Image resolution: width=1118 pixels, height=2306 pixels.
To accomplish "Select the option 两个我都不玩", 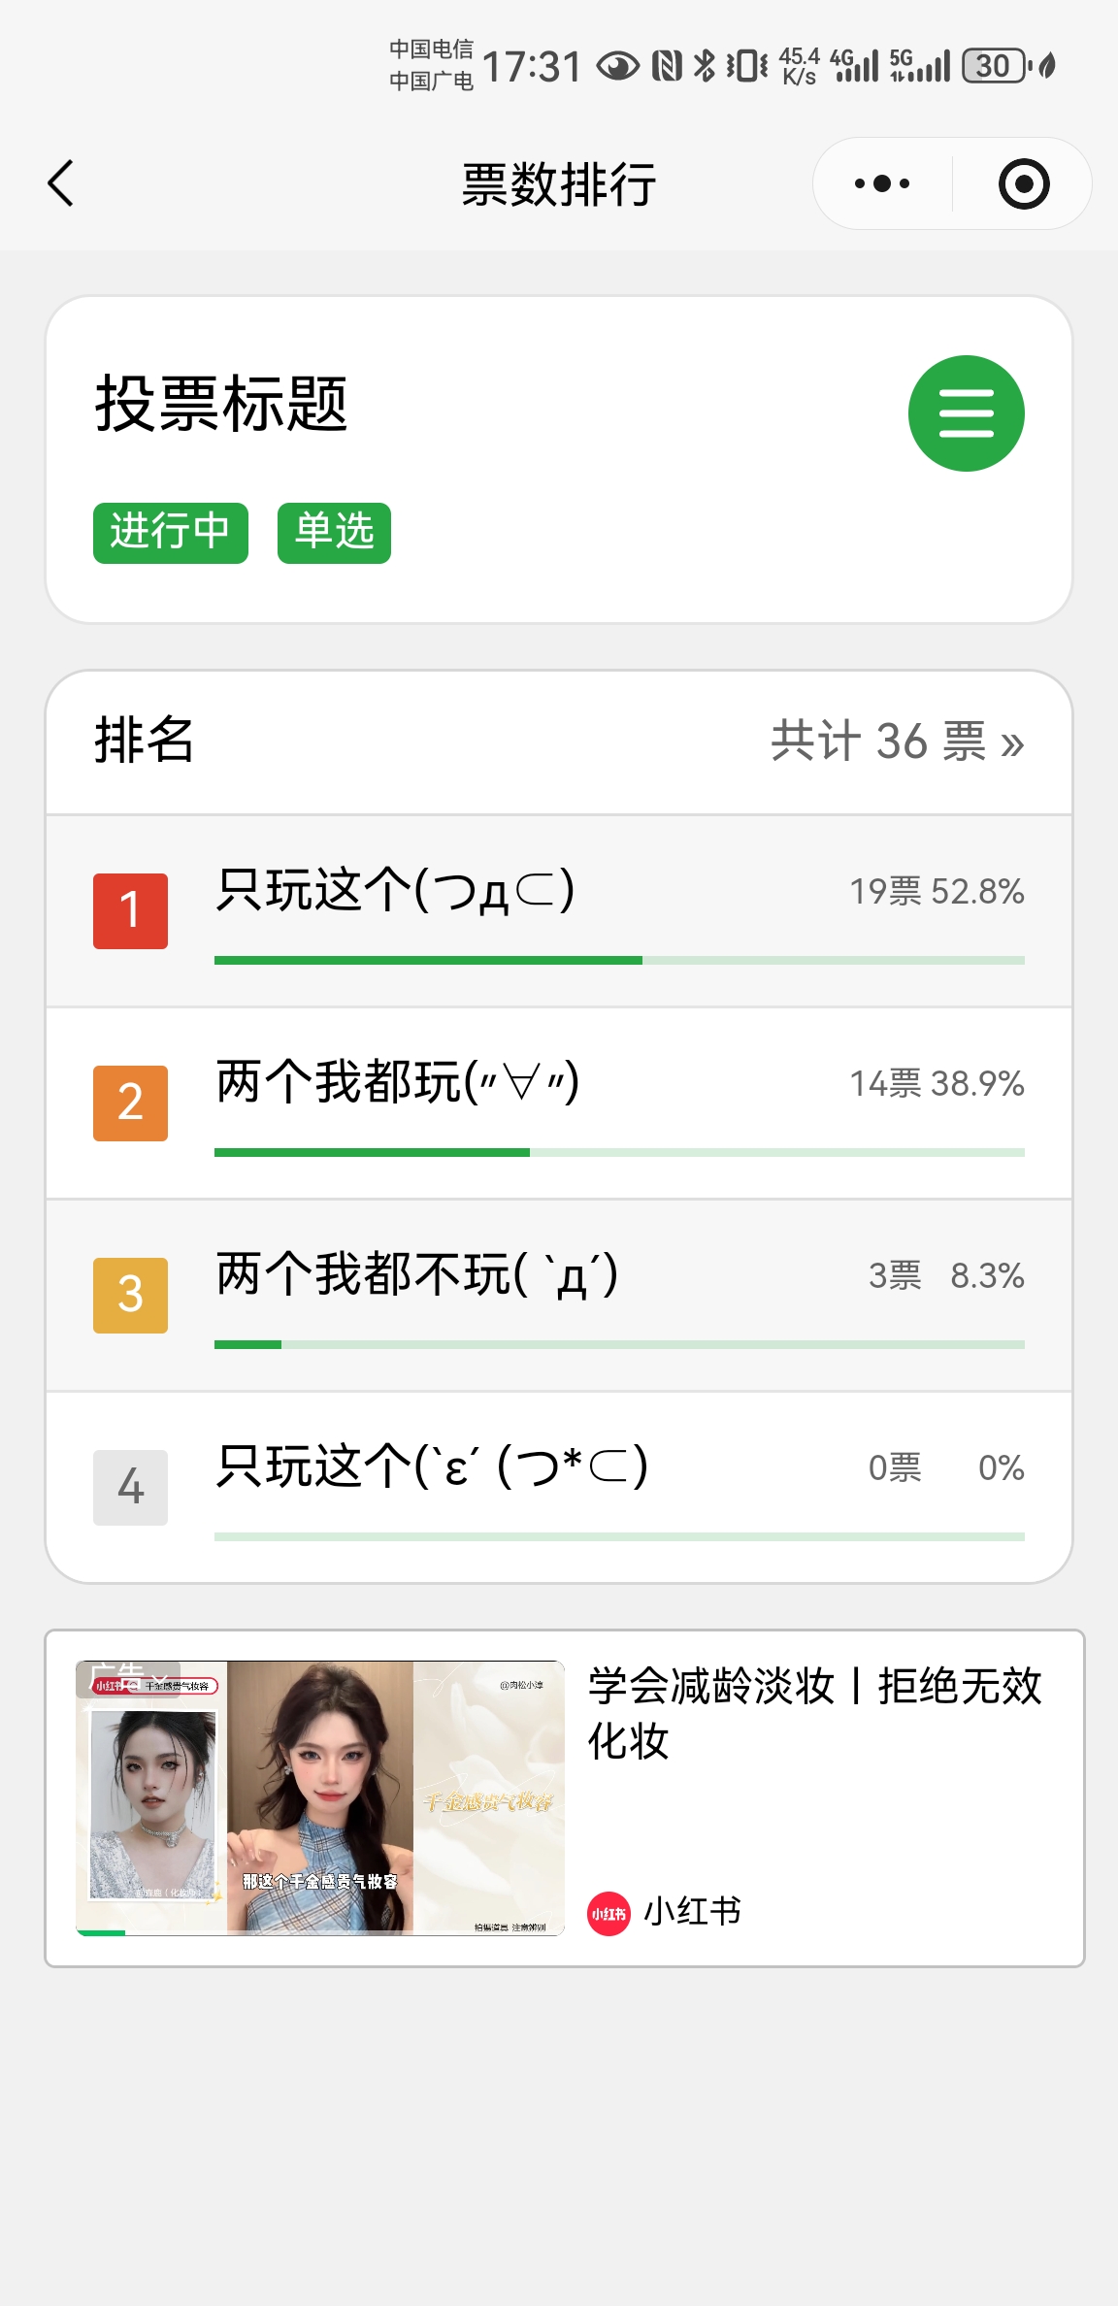I will point(416,1274).
